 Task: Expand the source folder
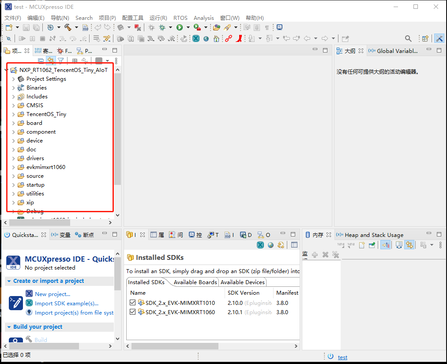point(13,176)
